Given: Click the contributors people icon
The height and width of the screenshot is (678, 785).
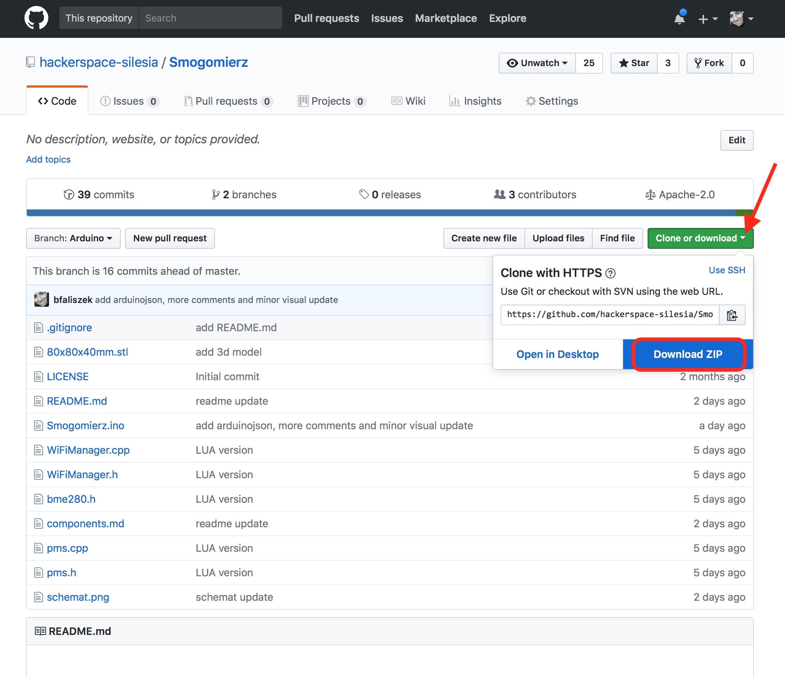Looking at the screenshot, I should coord(499,195).
